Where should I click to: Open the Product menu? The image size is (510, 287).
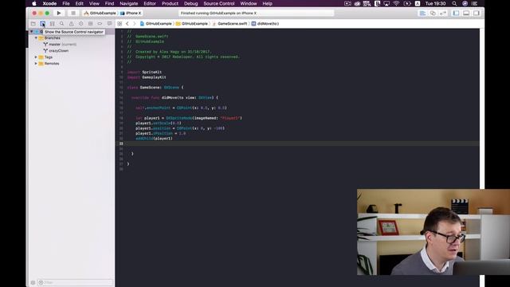[170, 3]
